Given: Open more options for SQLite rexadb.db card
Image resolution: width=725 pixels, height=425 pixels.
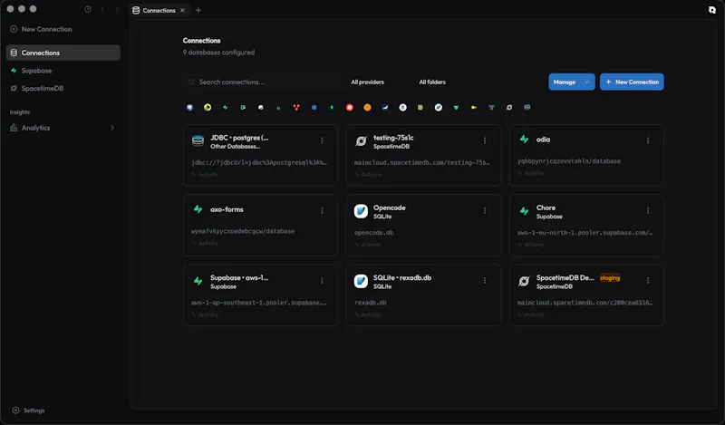Looking at the screenshot, I should [485, 281].
